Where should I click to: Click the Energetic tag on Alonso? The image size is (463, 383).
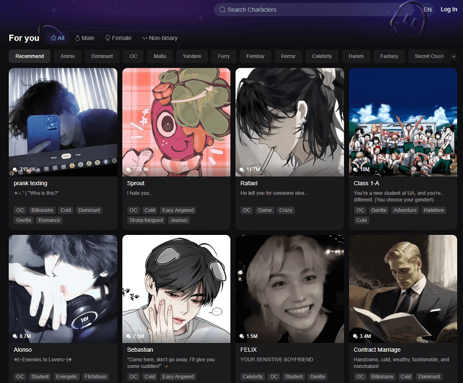point(67,377)
